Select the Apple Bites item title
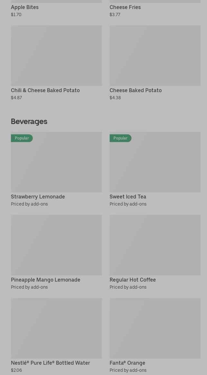This screenshot has width=207, height=375. point(25,7)
